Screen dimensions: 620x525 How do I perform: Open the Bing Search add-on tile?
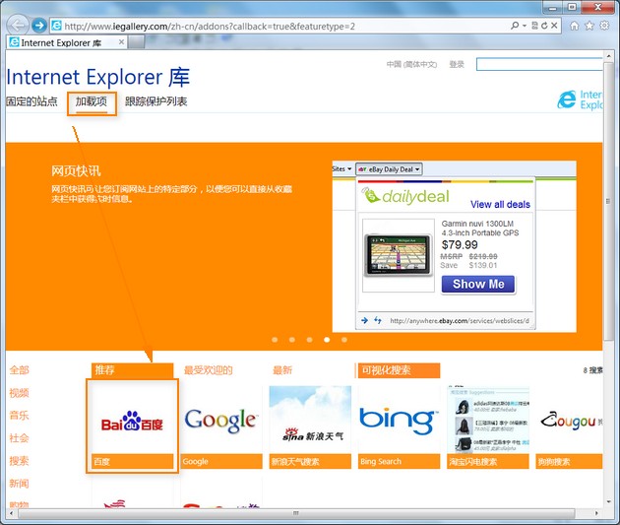(x=399, y=426)
